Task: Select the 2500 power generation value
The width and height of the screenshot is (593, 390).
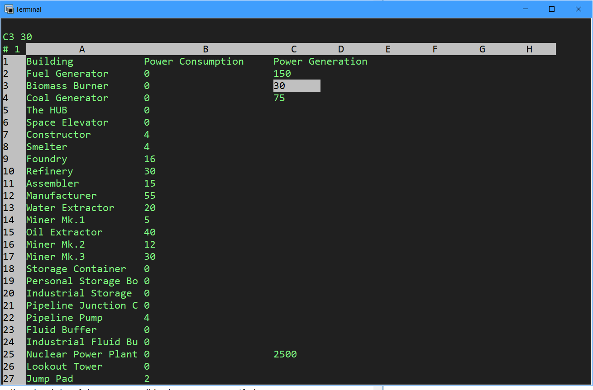Action: 285,354
